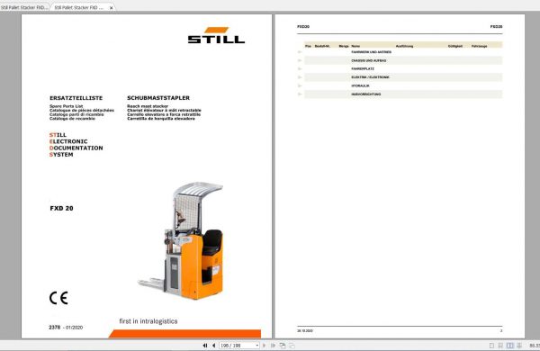Open the page number dropdown arrow

[256, 345]
